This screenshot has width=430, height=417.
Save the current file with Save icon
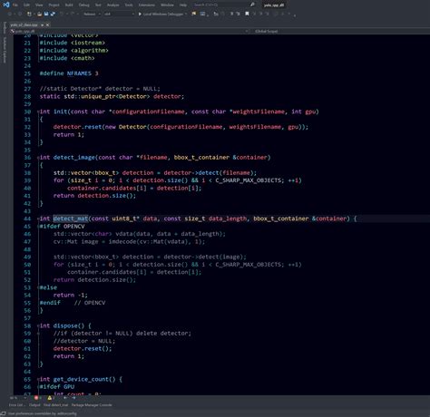[46, 14]
